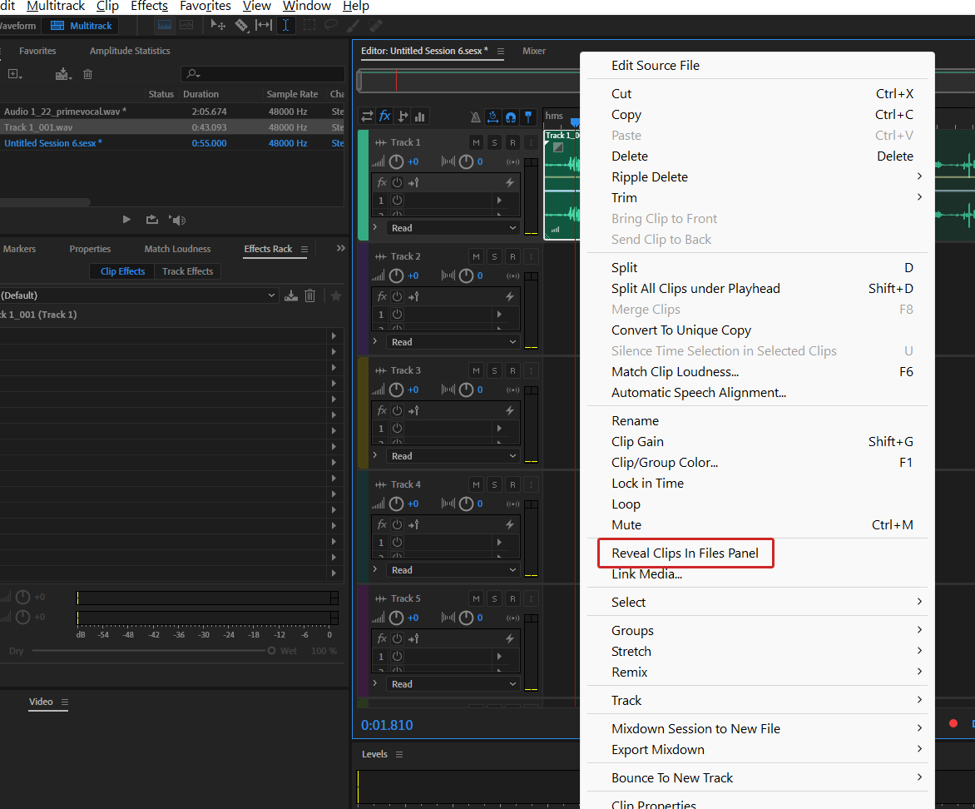Click the Files panel auto-play speaker icon
Viewport: 975px width, 809px height.
pyautogui.click(x=177, y=220)
